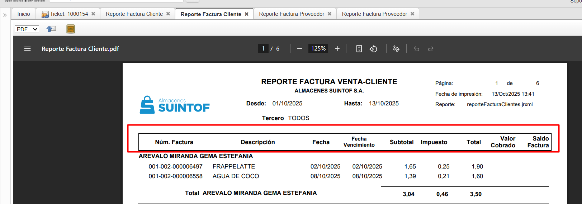582x204 pixels.
Task: Switch to the Inicio tab
Action: [x=24, y=14]
